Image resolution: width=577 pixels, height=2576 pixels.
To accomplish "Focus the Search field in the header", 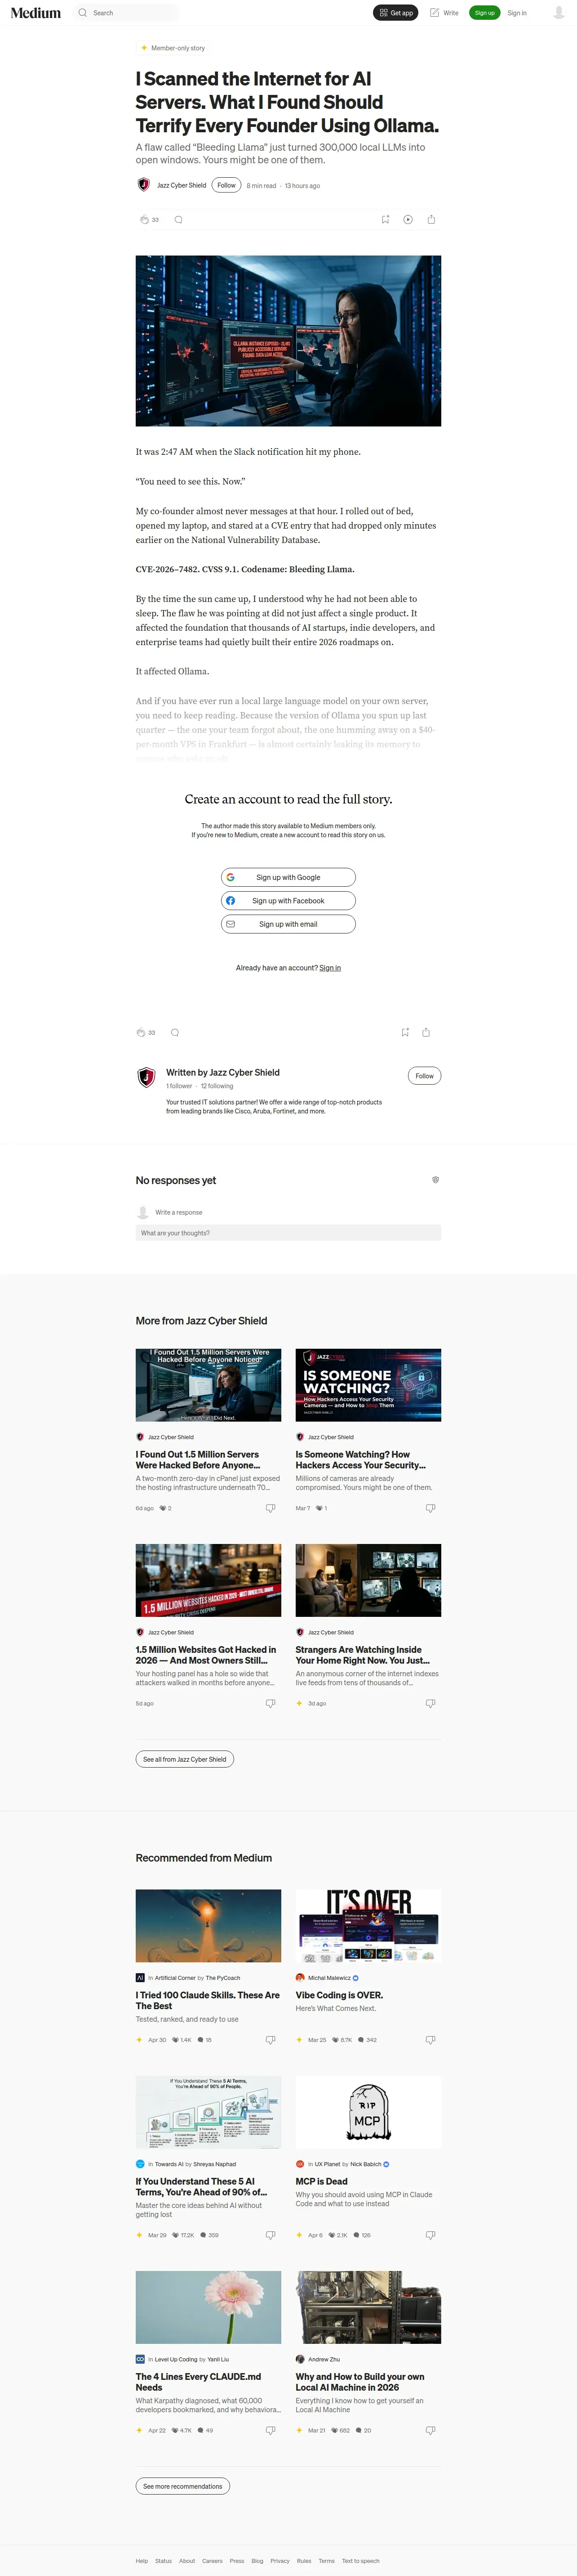I will pos(126,13).
